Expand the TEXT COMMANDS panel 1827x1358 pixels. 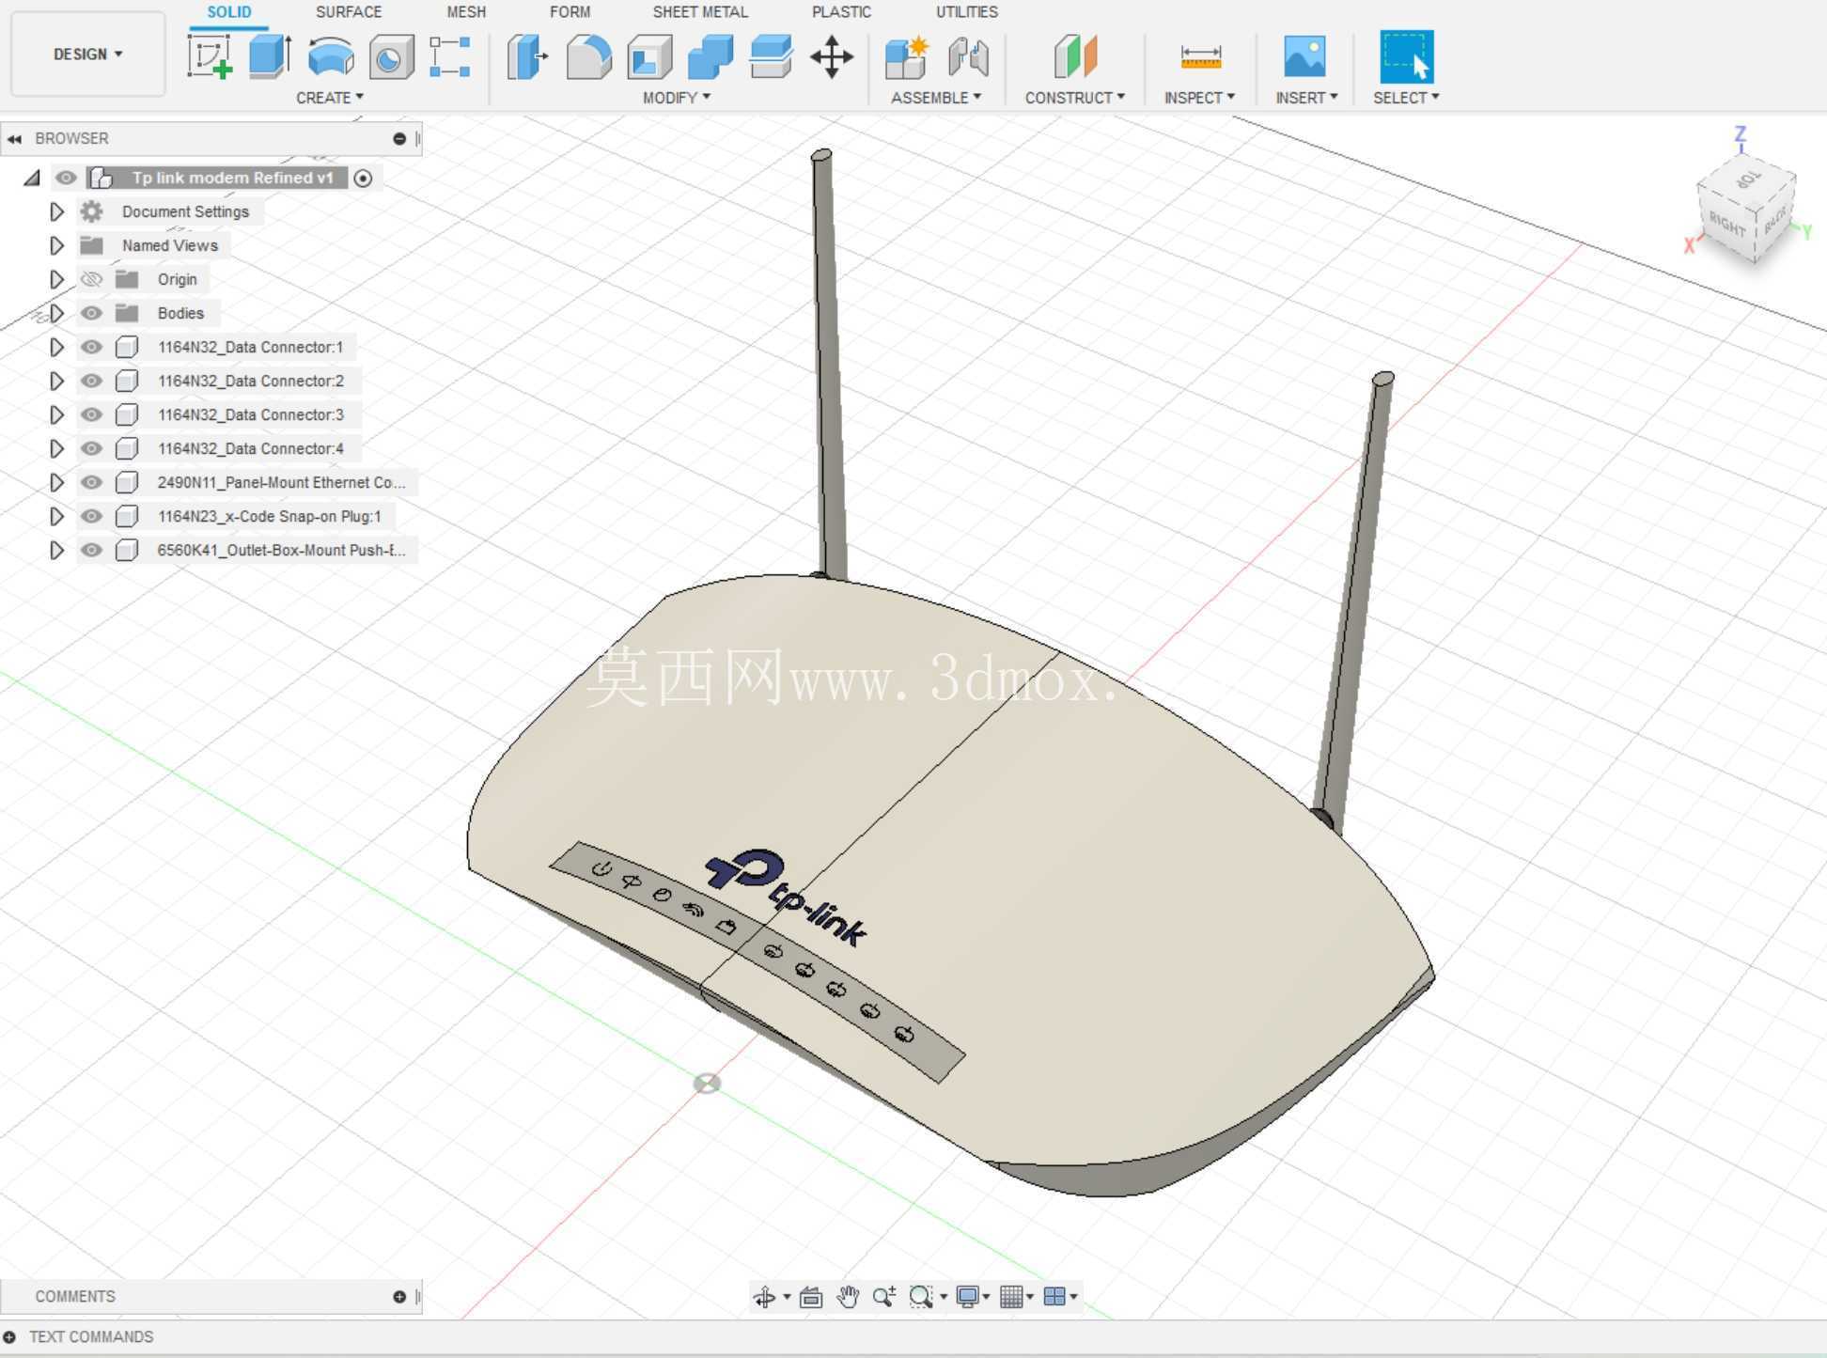click(x=9, y=1336)
